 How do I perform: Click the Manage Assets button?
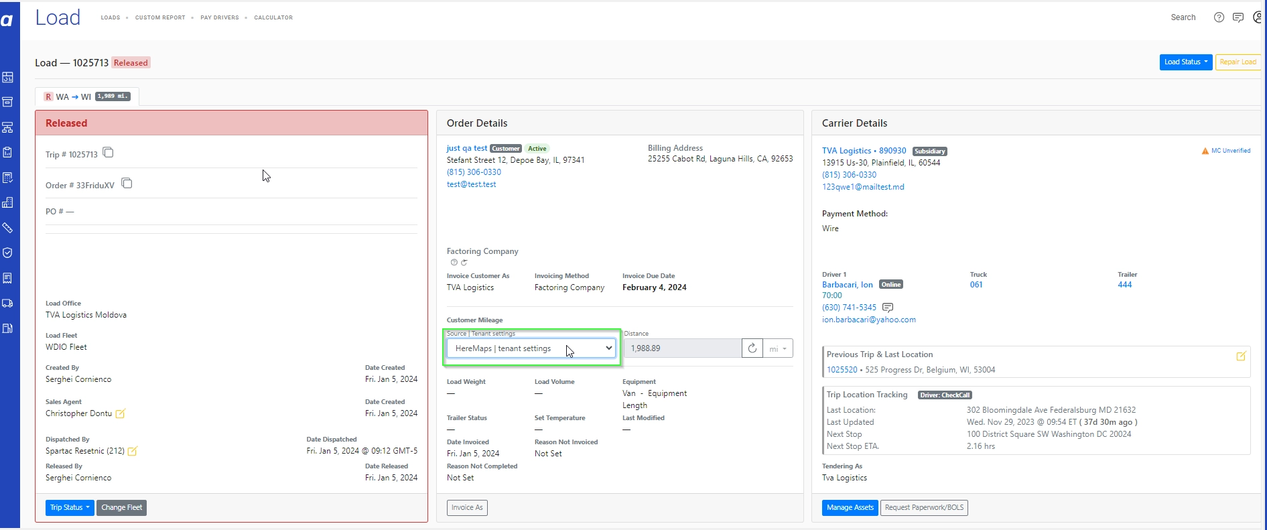coord(850,508)
